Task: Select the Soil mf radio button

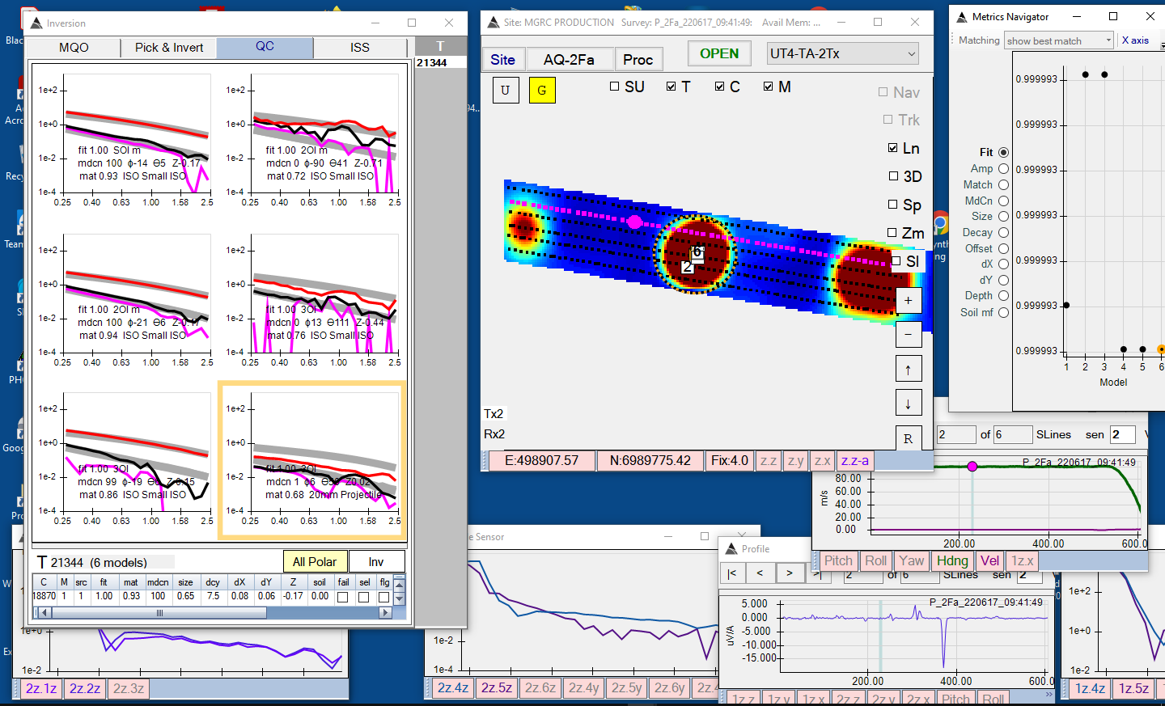Action: [1003, 312]
